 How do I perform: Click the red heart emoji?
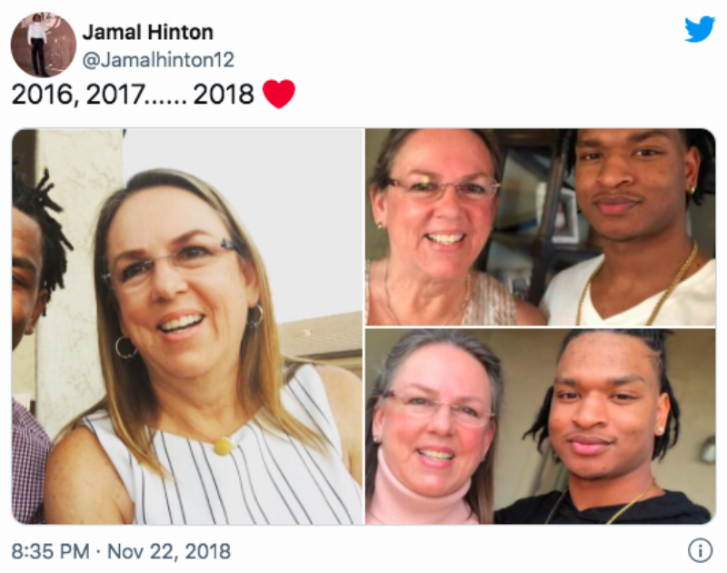point(279,94)
